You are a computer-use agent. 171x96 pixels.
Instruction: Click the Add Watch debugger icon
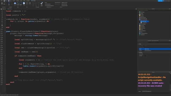click(x=42, y=3)
